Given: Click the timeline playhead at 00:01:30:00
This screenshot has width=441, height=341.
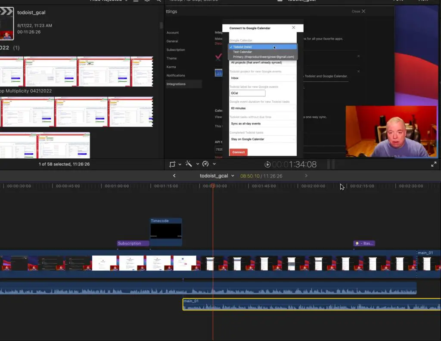Looking at the screenshot, I should [213, 186].
